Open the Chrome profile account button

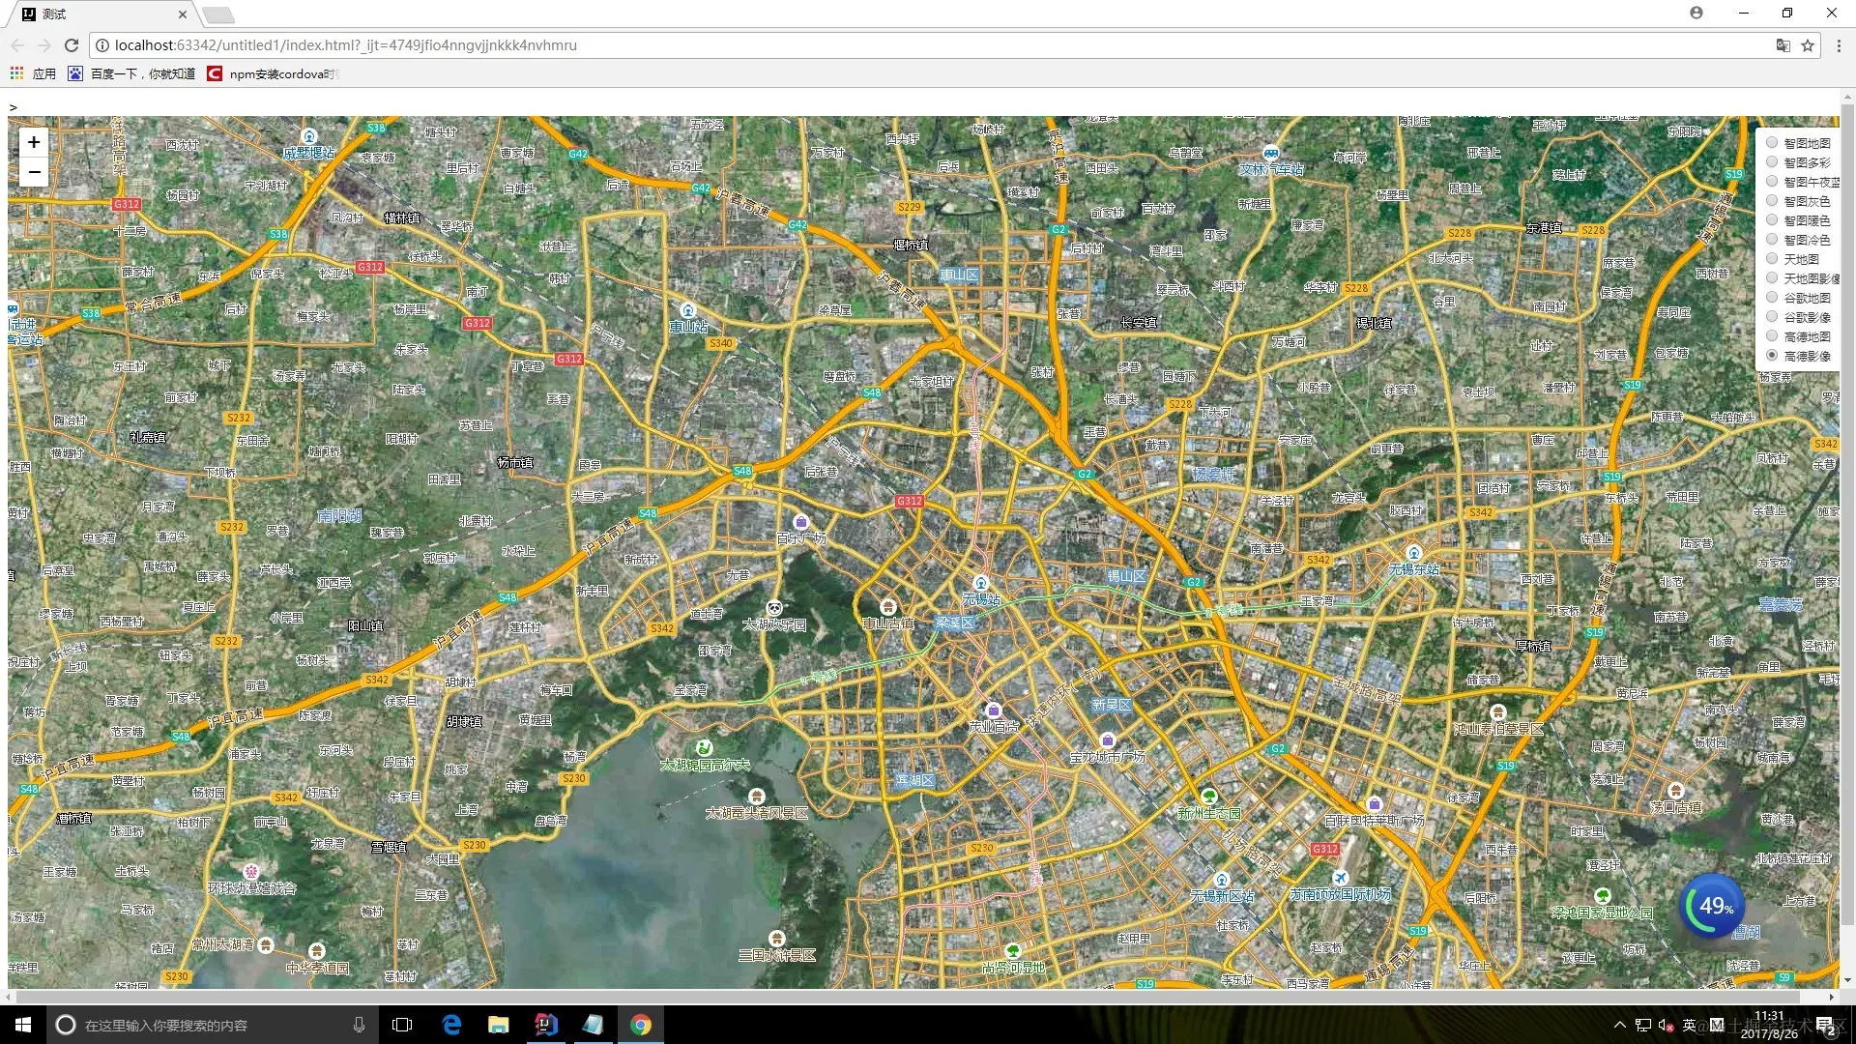tap(1696, 13)
